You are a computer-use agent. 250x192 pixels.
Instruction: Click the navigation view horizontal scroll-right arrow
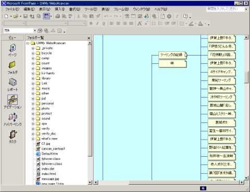242,182
